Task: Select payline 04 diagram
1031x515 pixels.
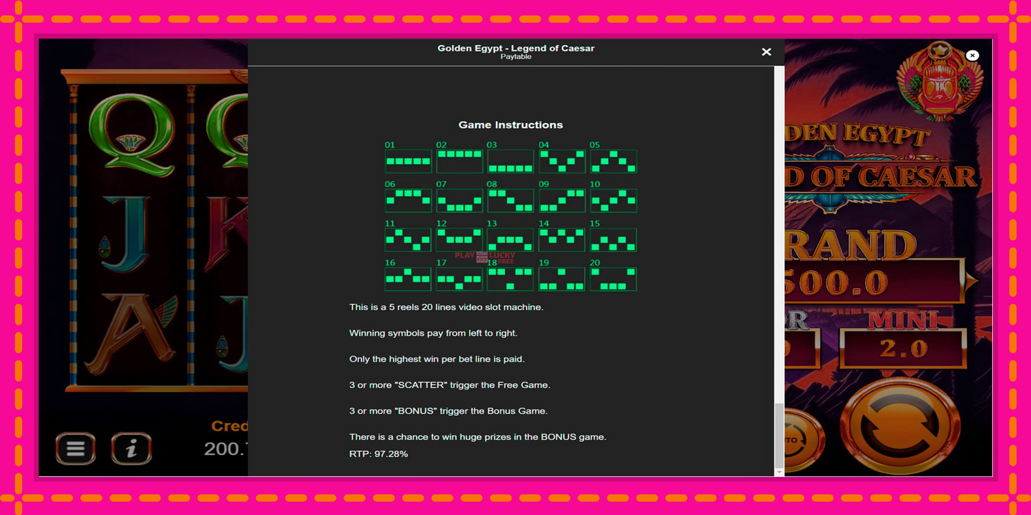Action: (x=562, y=161)
